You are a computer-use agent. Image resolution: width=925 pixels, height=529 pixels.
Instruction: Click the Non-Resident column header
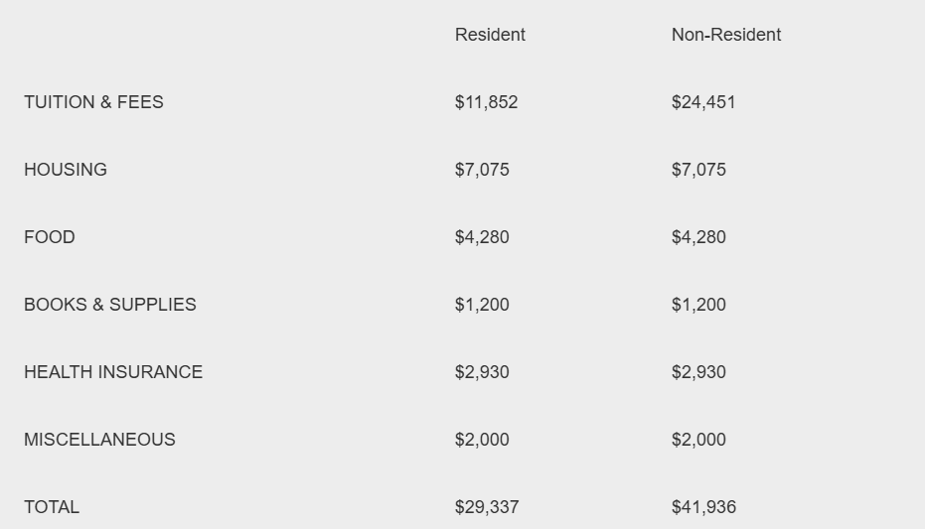pyautogui.click(x=725, y=35)
